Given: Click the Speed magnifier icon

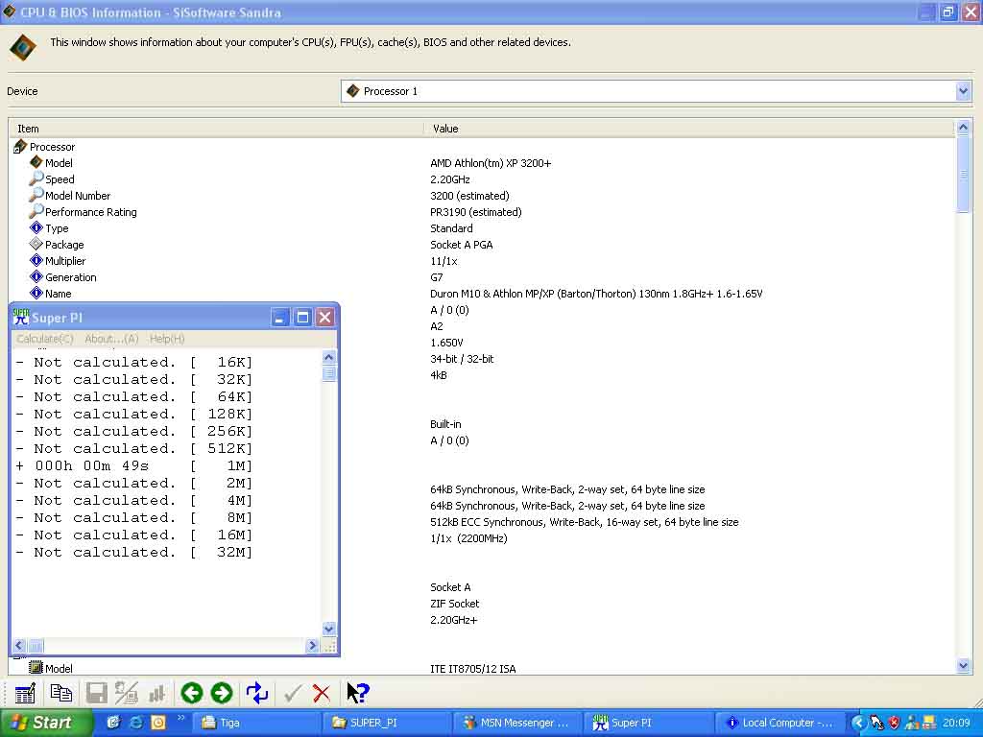Looking at the screenshot, I should [x=36, y=178].
